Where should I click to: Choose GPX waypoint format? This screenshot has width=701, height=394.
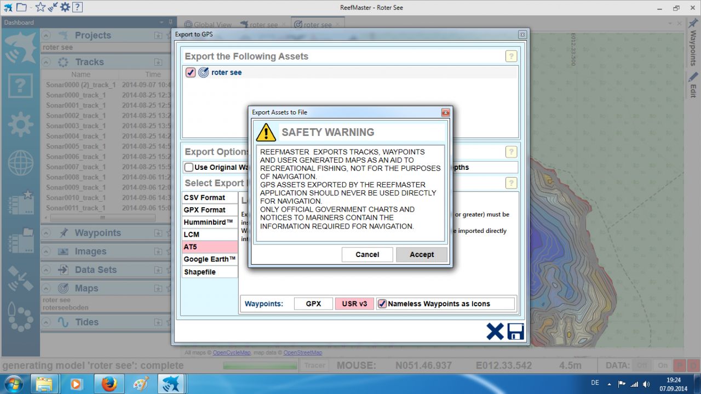point(313,304)
